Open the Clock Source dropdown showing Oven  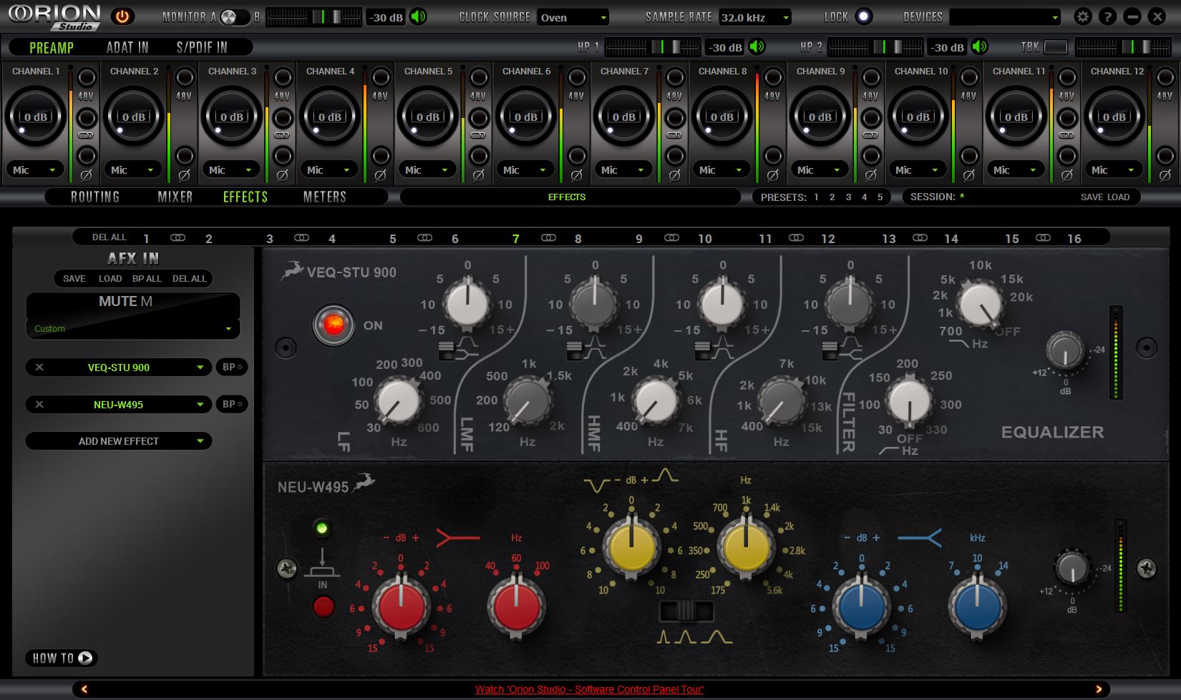(573, 17)
